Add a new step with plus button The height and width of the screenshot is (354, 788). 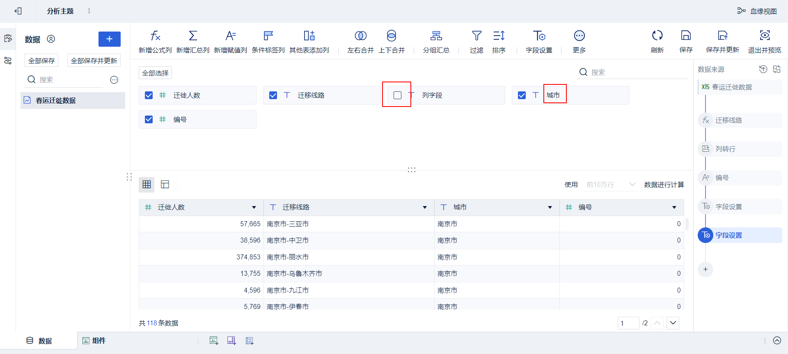coord(706,269)
